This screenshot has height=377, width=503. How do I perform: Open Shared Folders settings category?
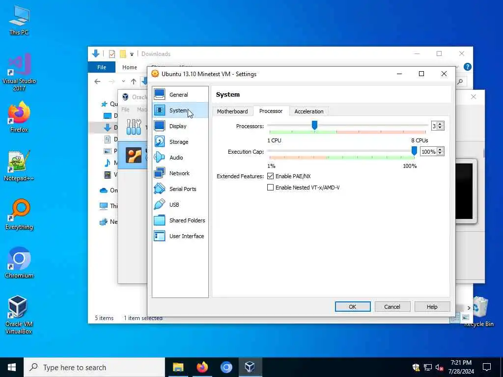[180, 220]
